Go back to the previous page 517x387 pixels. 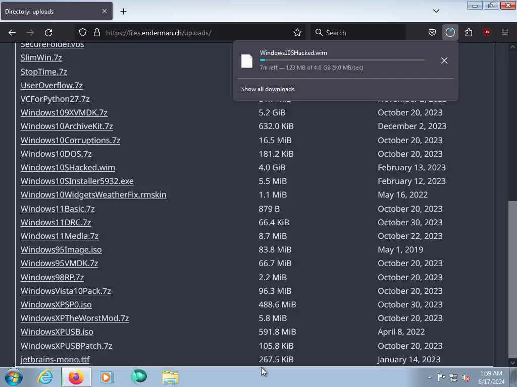coord(12,33)
